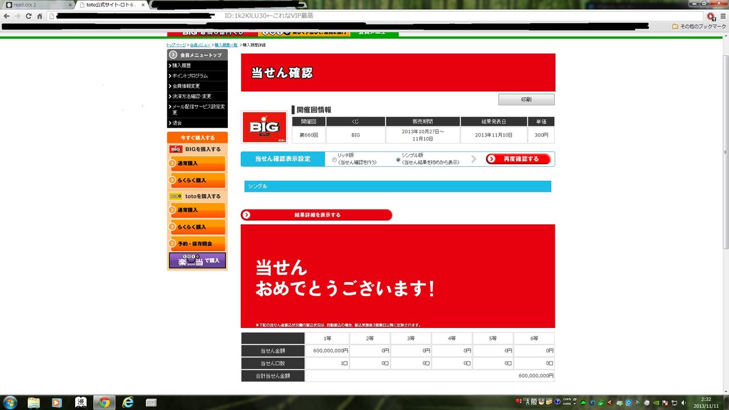Click the taskbar clock showing 2:32

pos(706,403)
